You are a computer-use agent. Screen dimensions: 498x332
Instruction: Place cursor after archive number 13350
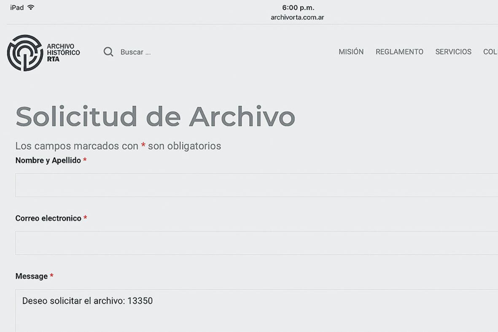(153, 301)
